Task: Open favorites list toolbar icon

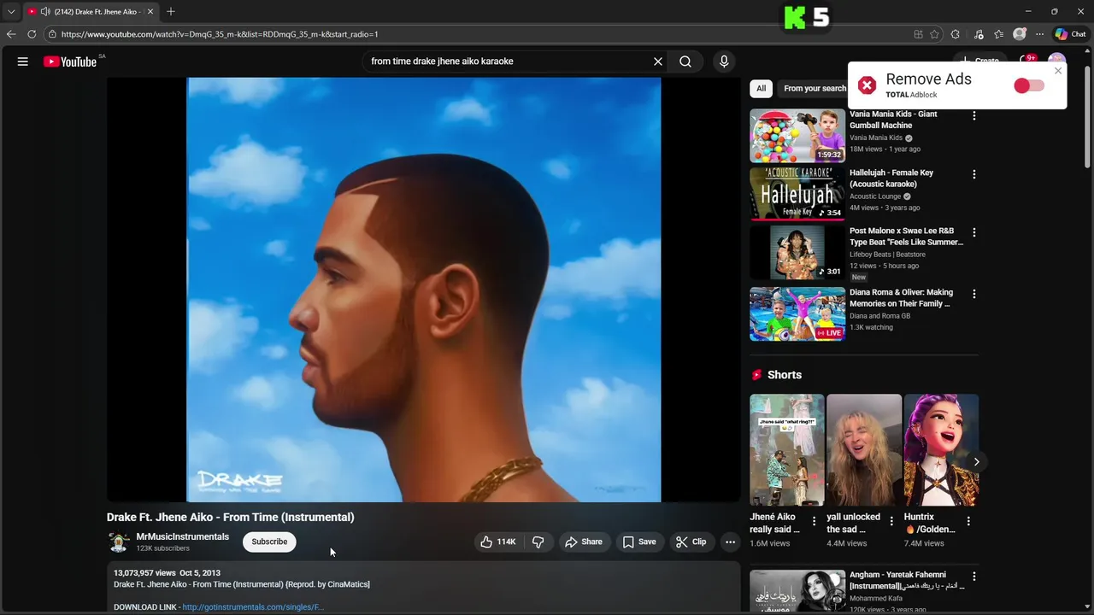Action: click(x=998, y=34)
